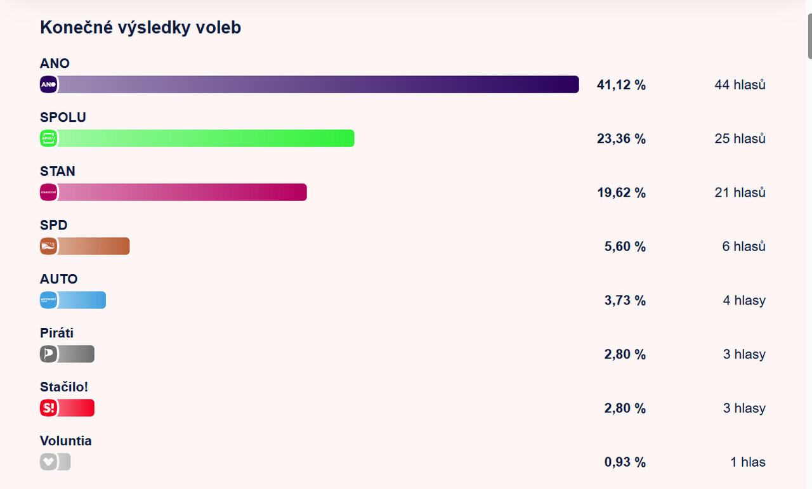The image size is (812, 489).
Task: Click the Voluntia '1 hlas' count
Action: pos(747,462)
